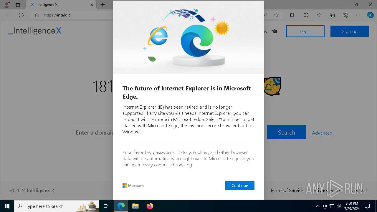The image size is (377, 212).
Task: Click the network tray icon
Action: pyautogui.click(x=332, y=206)
